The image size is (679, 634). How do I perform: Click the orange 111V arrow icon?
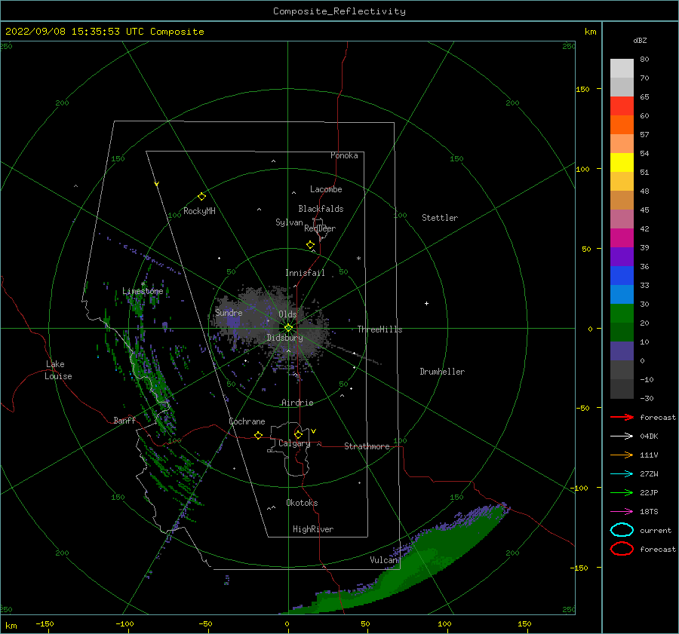622,455
